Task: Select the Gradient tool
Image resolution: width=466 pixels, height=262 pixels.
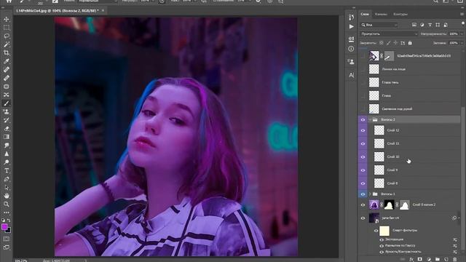Action: coord(7,137)
